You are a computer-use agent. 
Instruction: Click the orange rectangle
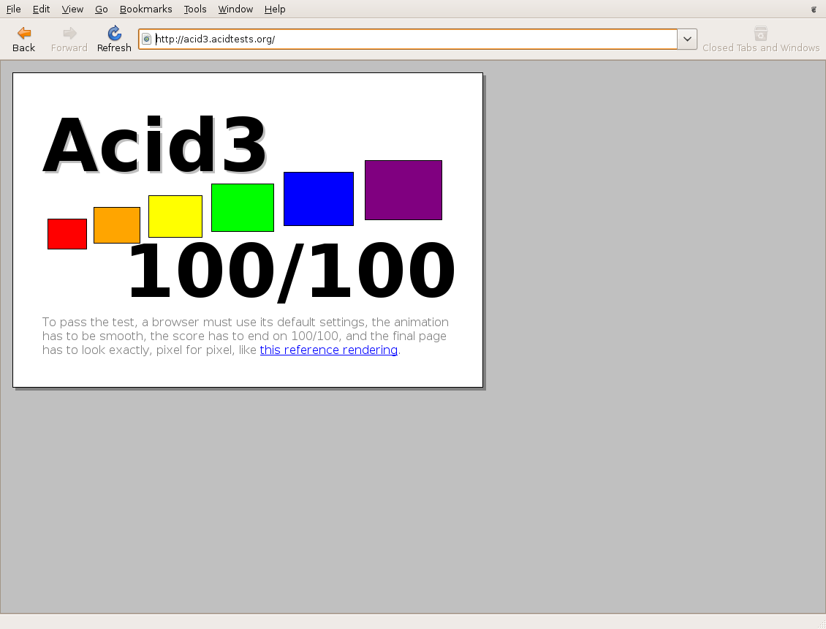coord(117,225)
